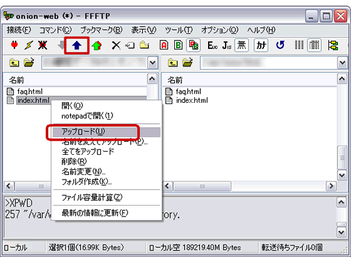
Task: Open the ブックマーク(B) menu
Action: (101, 30)
